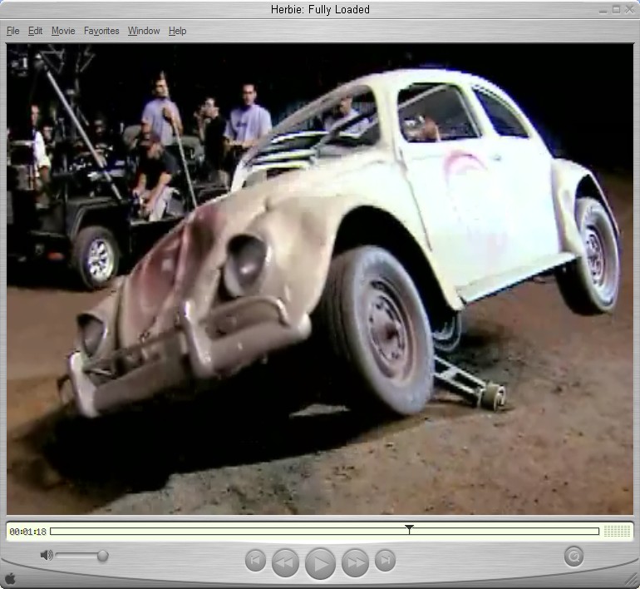Click the Rewind button
The image size is (640, 589).
285,562
